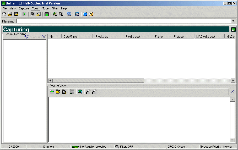Click the document with gear settings icon
The image size is (238, 150).
pos(39,14)
